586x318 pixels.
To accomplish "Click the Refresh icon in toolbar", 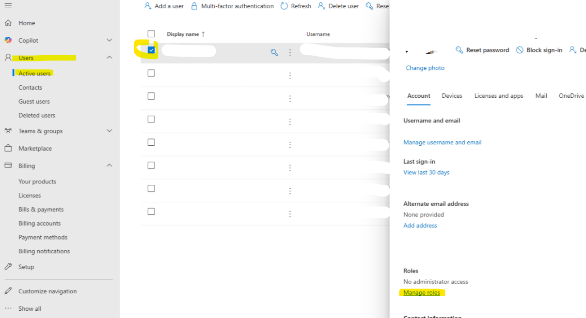I will pyautogui.click(x=284, y=6).
